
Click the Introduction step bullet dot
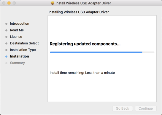(x=7, y=24)
